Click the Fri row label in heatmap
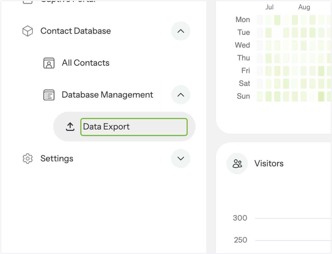This screenshot has height=254, width=332. [246, 71]
